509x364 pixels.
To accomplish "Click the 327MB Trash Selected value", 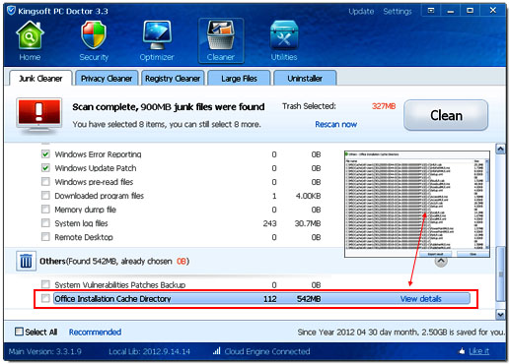I will pos(384,106).
